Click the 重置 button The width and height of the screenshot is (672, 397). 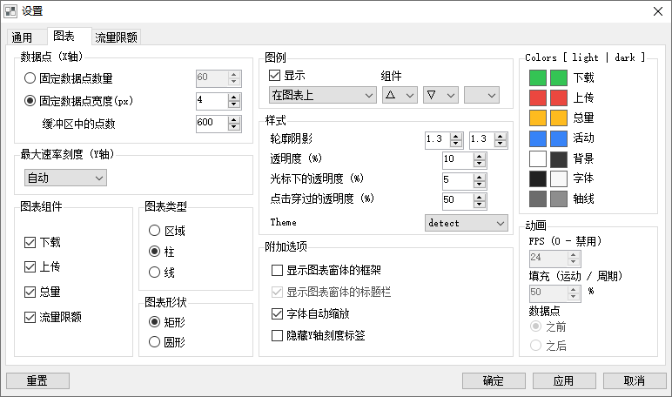click(37, 380)
